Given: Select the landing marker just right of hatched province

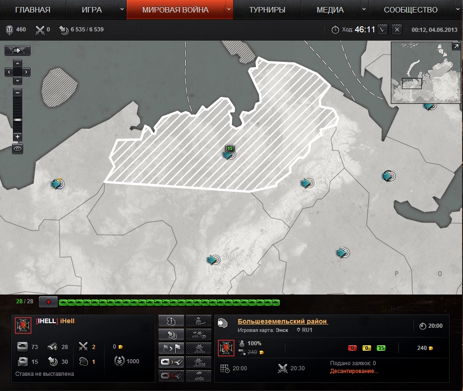Looking at the screenshot, I should coord(307,183).
